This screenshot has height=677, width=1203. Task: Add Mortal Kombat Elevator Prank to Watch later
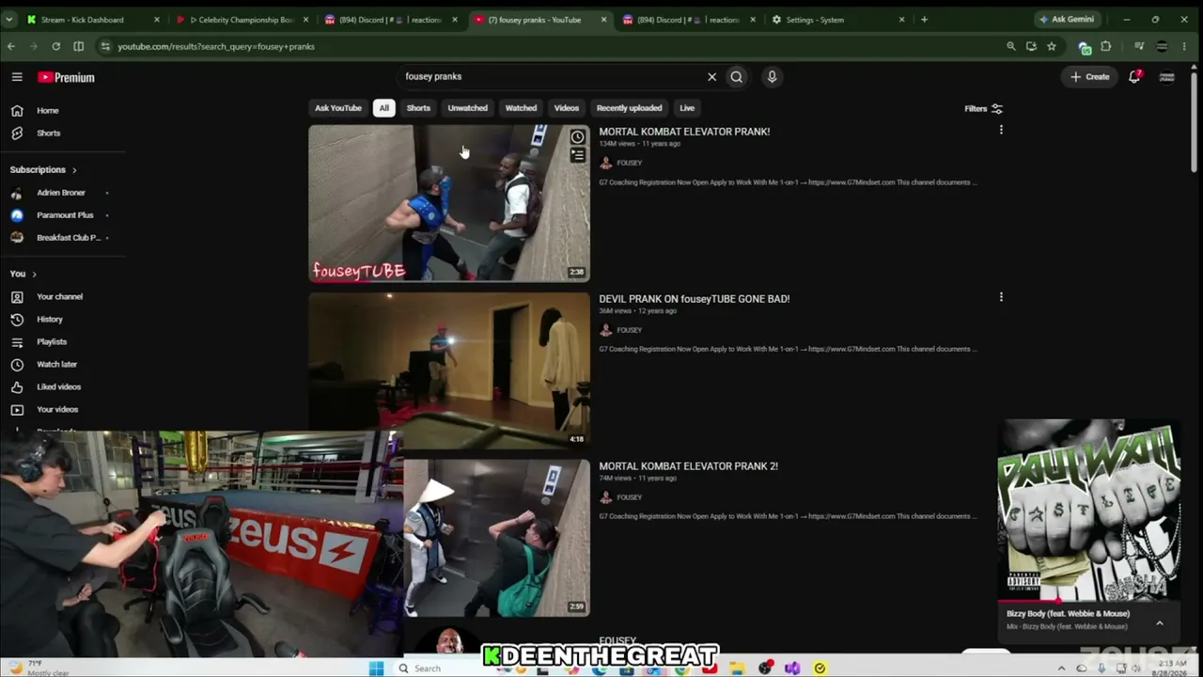point(577,137)
